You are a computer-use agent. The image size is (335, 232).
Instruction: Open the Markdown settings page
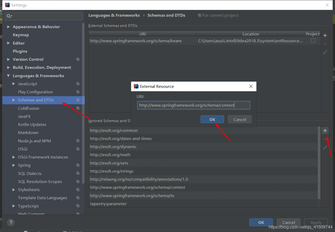(28, 133)
